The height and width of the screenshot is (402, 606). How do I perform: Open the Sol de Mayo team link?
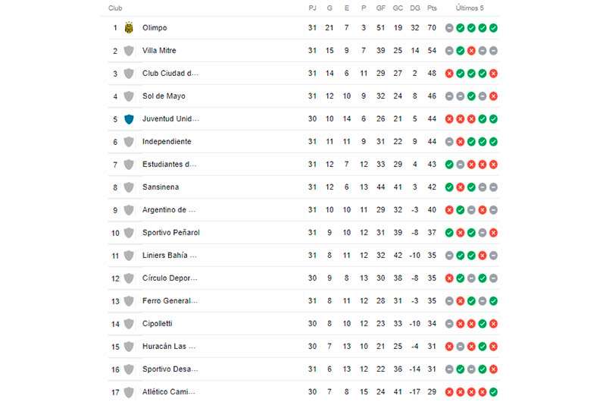click(x=164, y=96)
